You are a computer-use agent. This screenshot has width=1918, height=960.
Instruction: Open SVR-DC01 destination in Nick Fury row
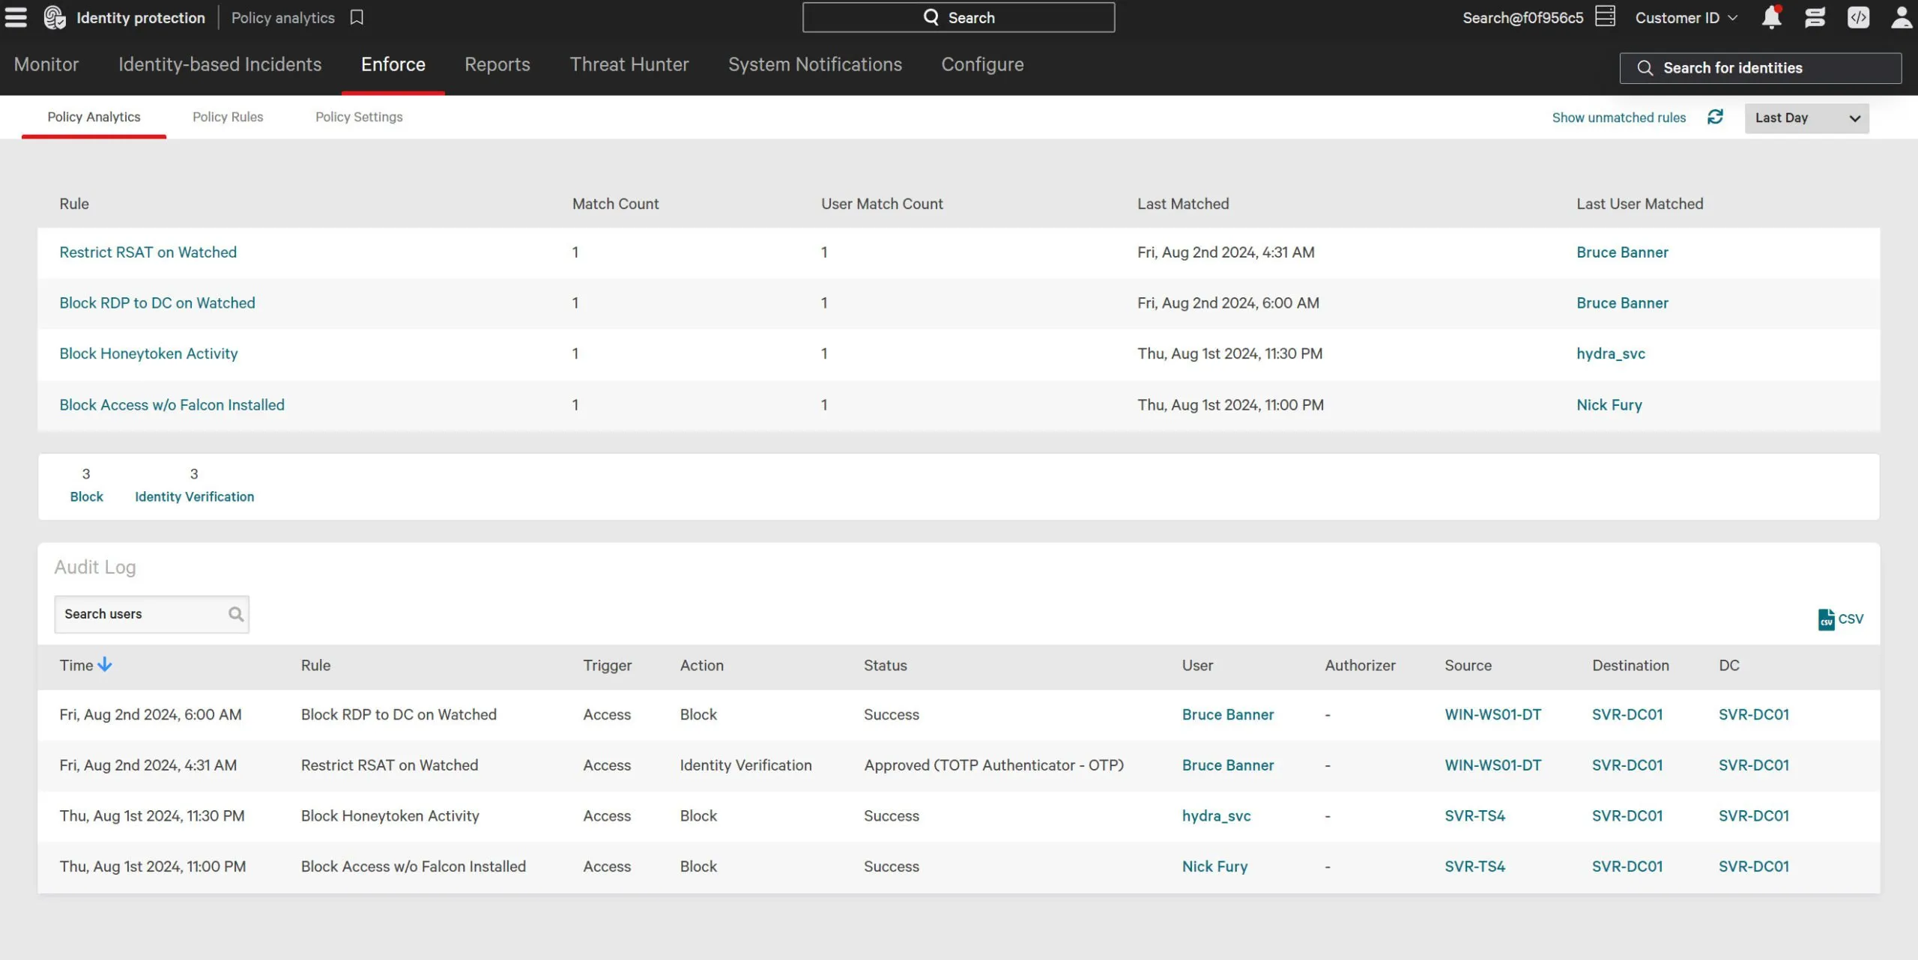click(x=1627, y=866)
